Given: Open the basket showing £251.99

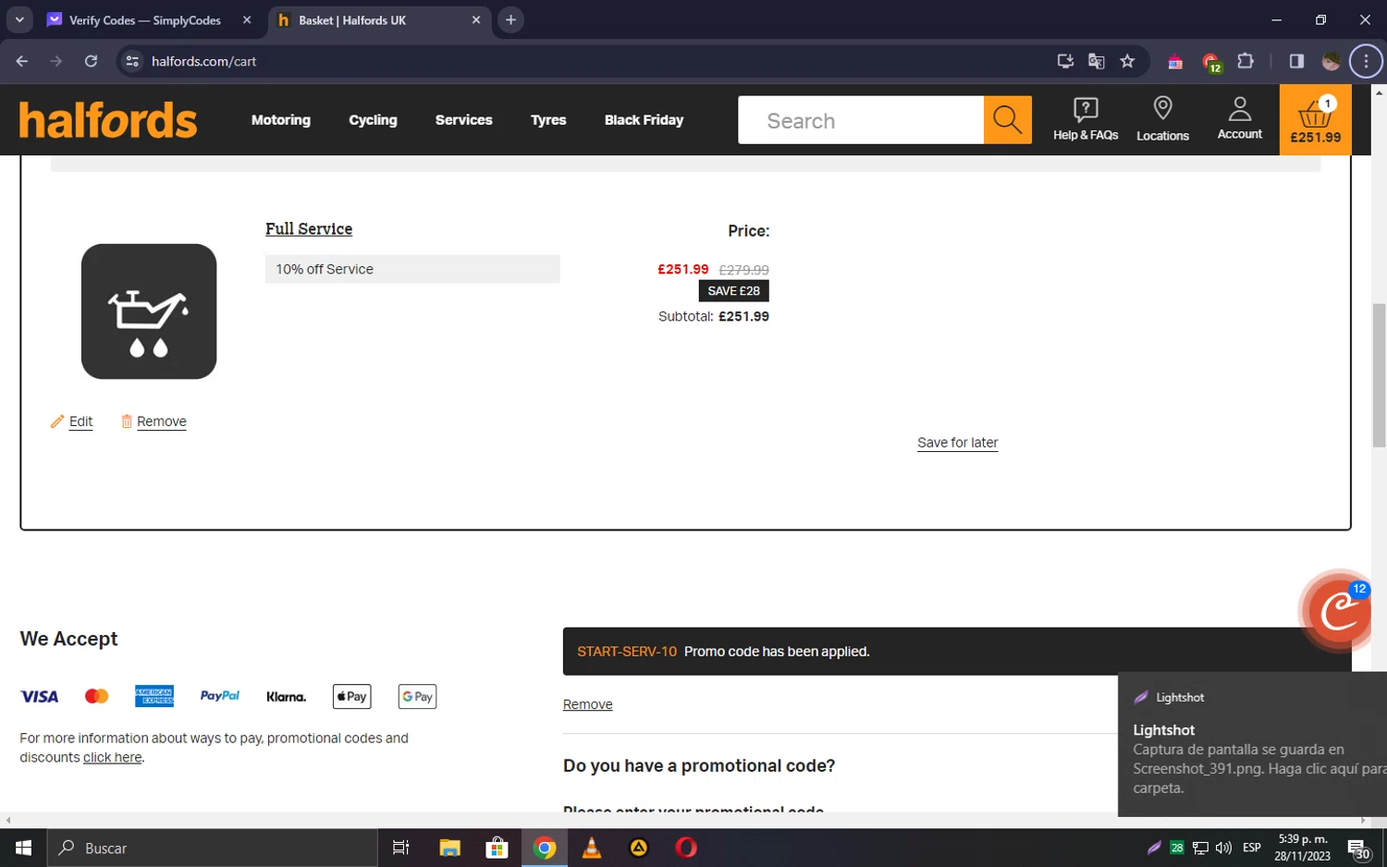Looking at the screenshot, I should coord(1315,120).
